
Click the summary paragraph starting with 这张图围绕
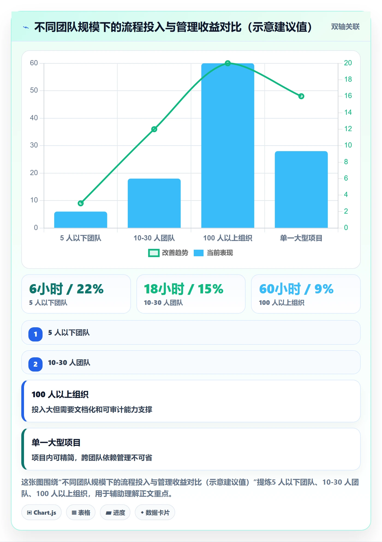(x=190, y=488)
